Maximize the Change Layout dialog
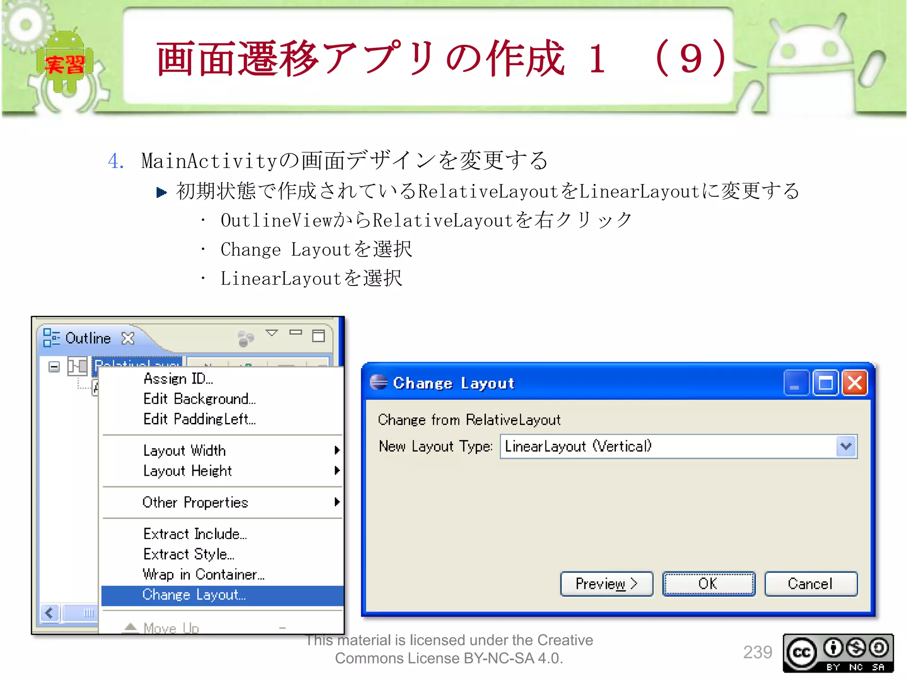The width and height of the screenshot is (908, 681). [825, 383]
